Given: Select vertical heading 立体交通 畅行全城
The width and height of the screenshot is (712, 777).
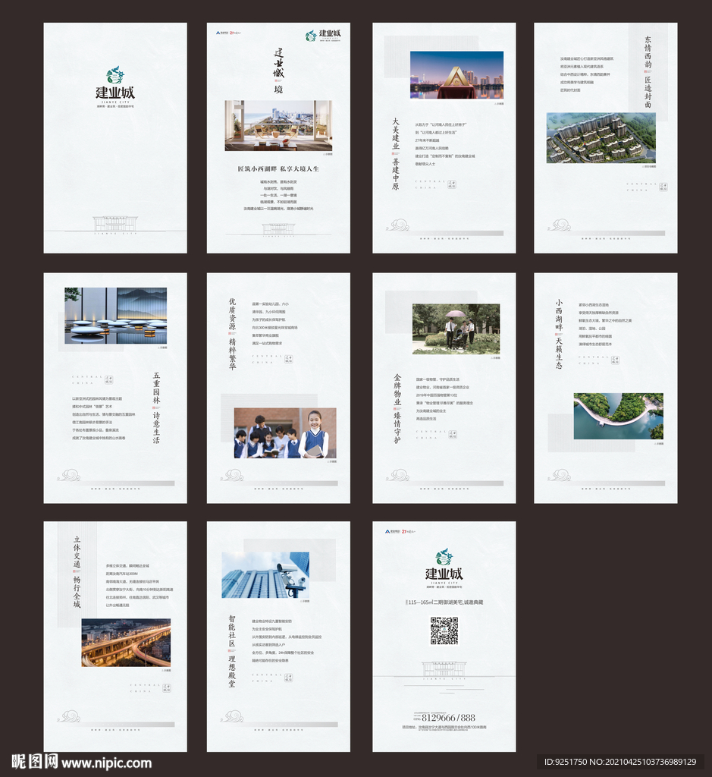Looking at the screenshot, I should (77, 571).
